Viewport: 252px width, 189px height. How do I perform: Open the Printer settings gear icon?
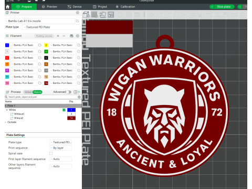click(x=78, y=13)
